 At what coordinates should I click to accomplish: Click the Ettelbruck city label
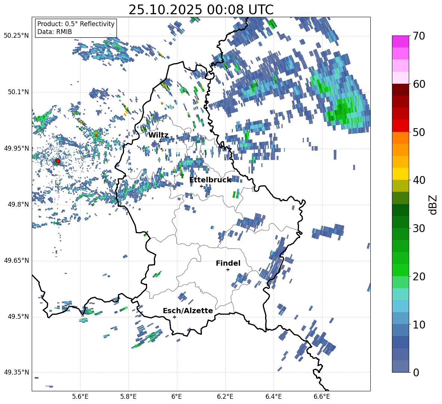tap(210, 180)
